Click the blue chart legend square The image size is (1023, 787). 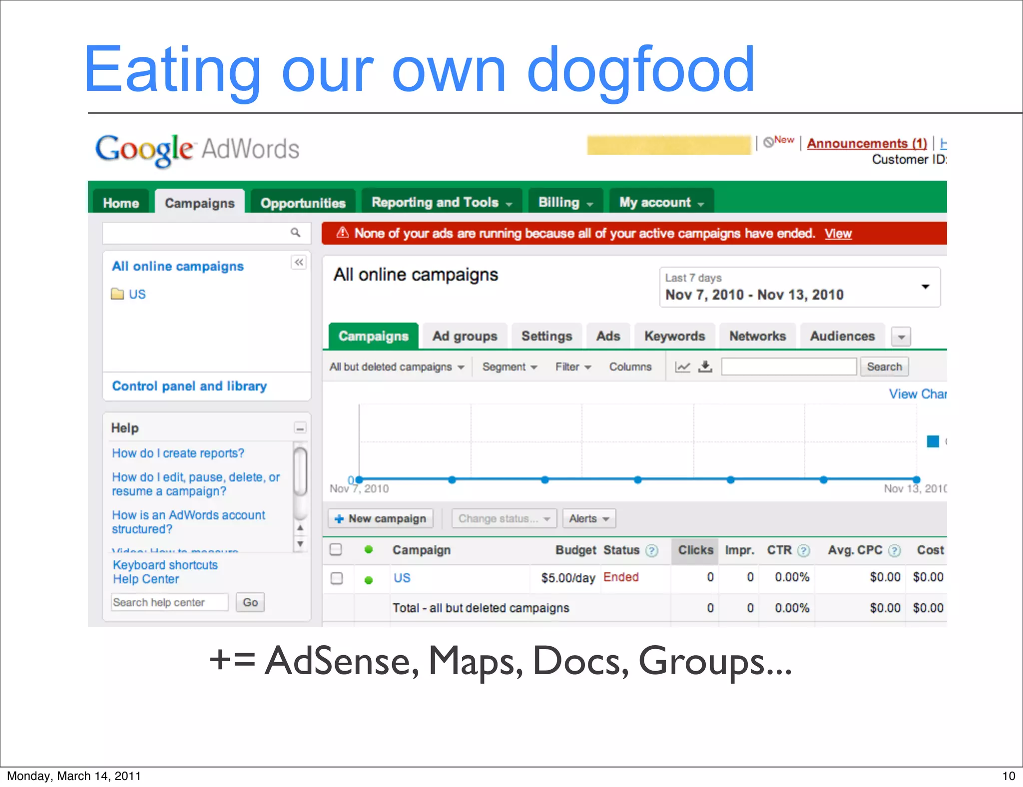click(933, 441)
